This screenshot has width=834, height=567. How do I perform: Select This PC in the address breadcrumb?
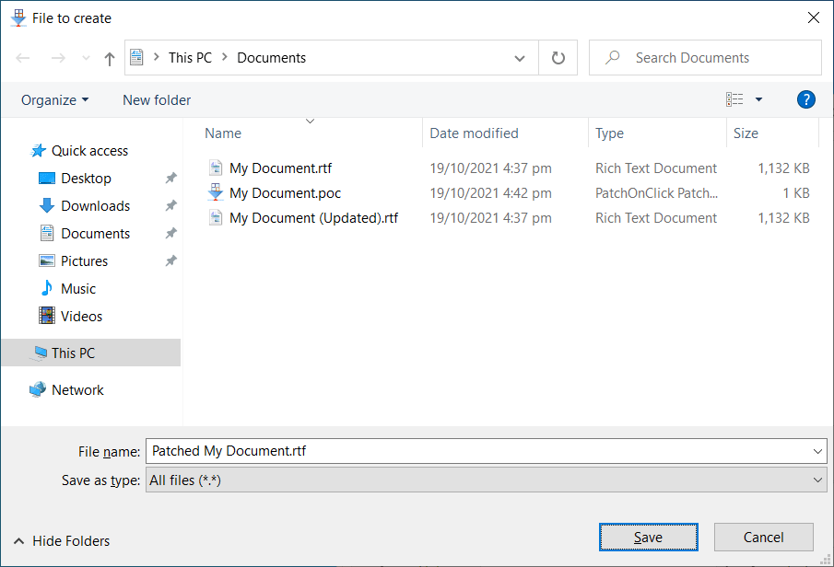[x=190, y=57]
